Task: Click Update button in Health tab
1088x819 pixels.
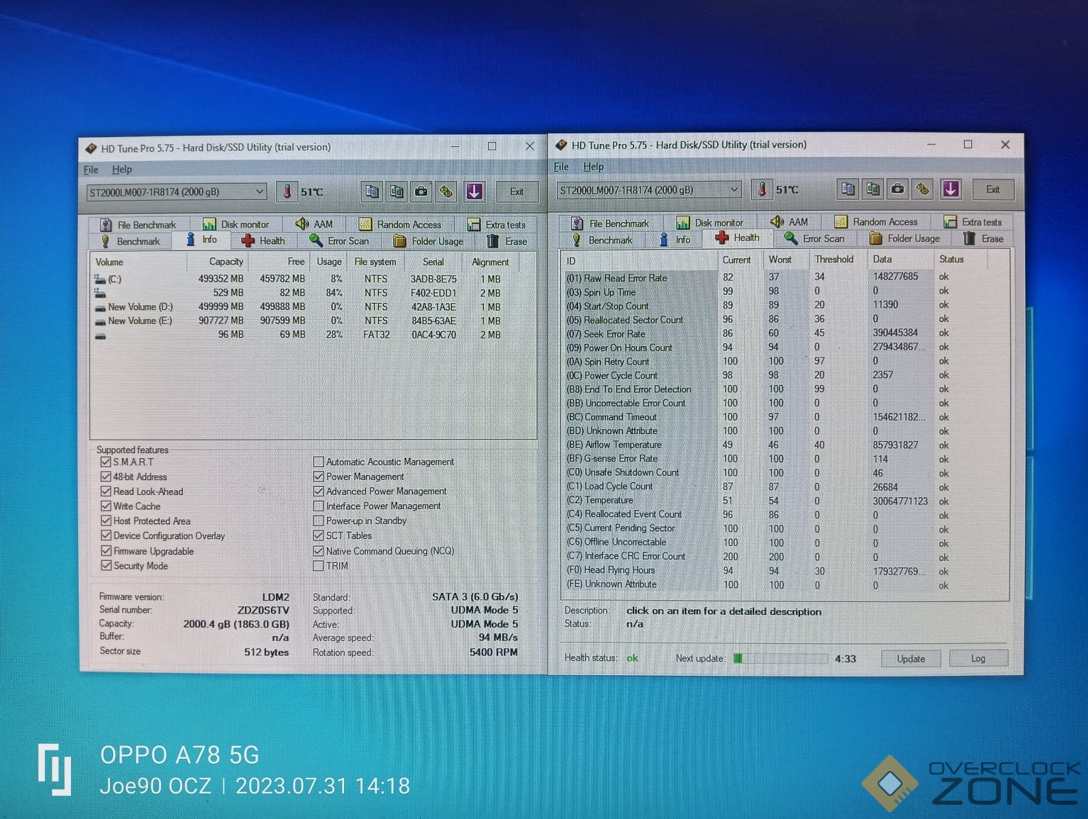Action: pyautogui.click(x=911, y=659)
